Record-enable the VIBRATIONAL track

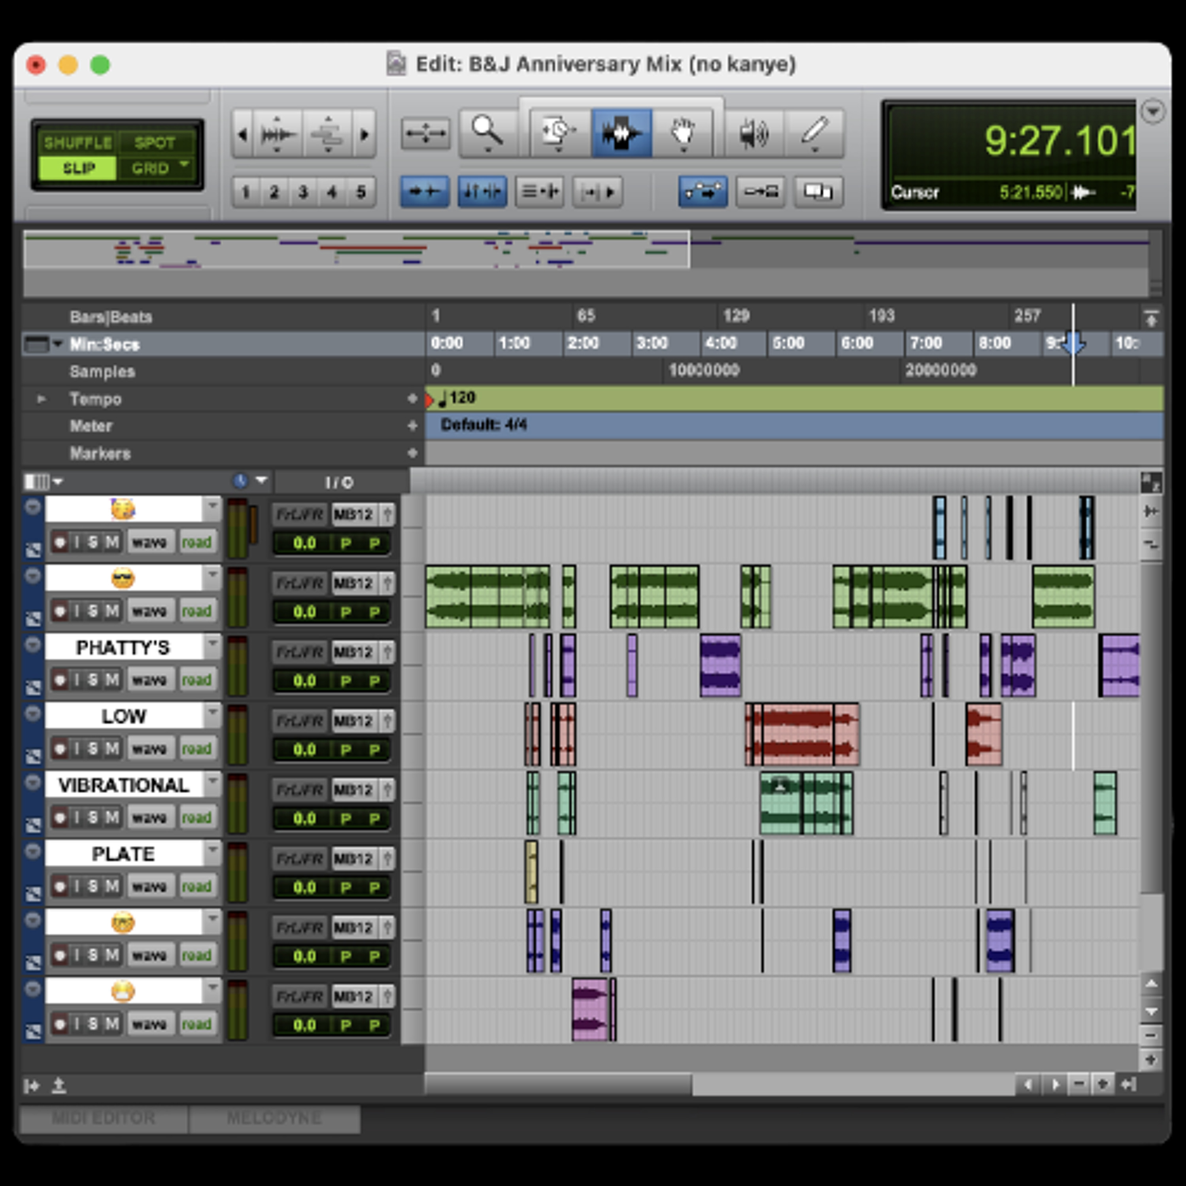pyautogui.click(x=60, y=817)
